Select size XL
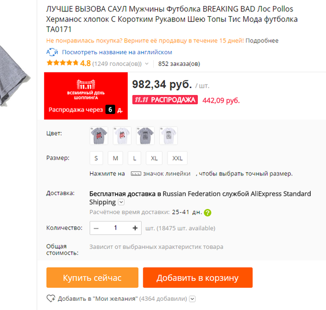The width and height of the screenshot is (326, 310). pyautogui.click(x=154, y=158)
